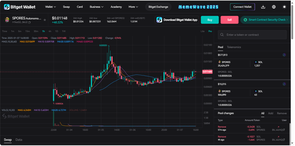Copy the SPORES contract address icon

pyautogui.click(x=29, y=22)
